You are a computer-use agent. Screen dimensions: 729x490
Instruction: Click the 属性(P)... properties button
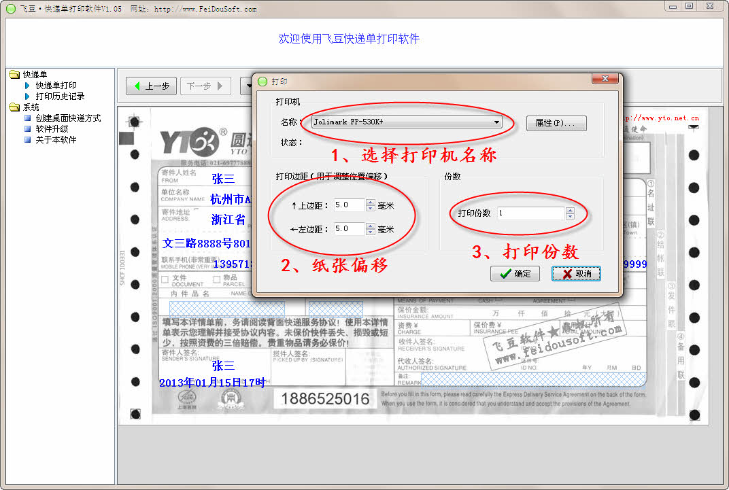pos(556,123)
